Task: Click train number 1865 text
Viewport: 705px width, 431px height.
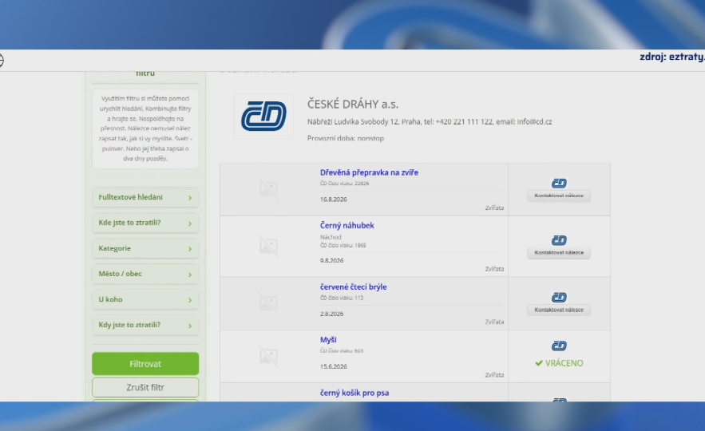Action: [343, 245]
